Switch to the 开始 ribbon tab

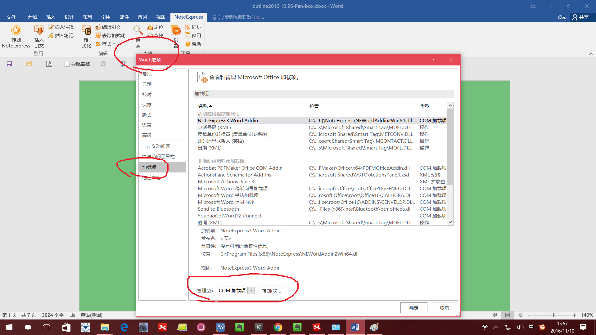[32, 17]
